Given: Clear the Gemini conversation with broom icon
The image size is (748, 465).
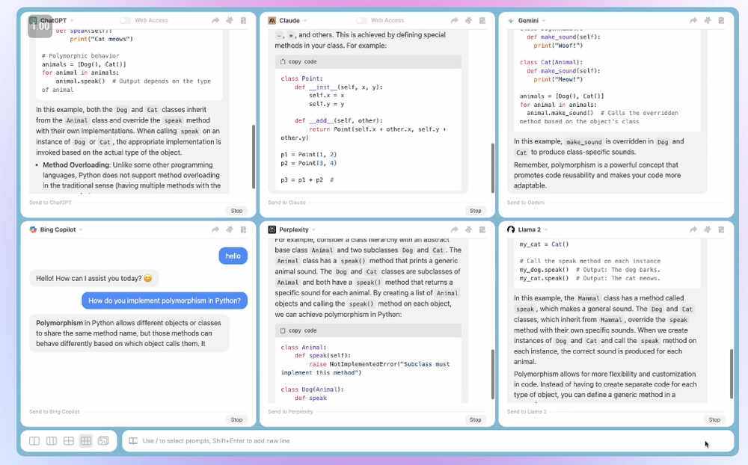Looking at the screenshot, I should click(708, 20).
